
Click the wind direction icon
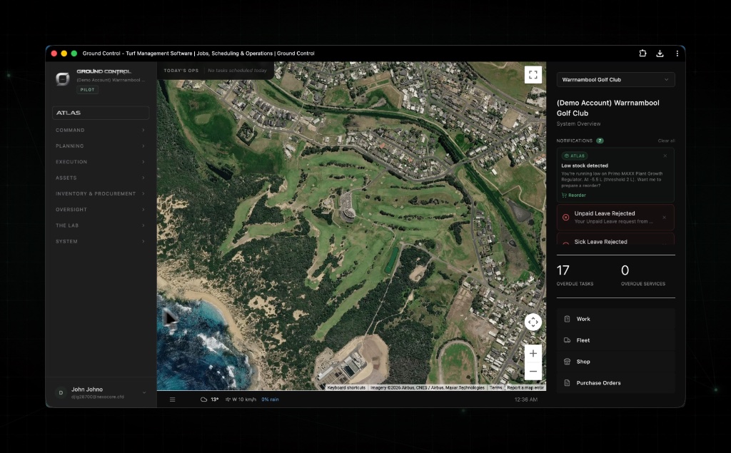[x=228, y=399]
